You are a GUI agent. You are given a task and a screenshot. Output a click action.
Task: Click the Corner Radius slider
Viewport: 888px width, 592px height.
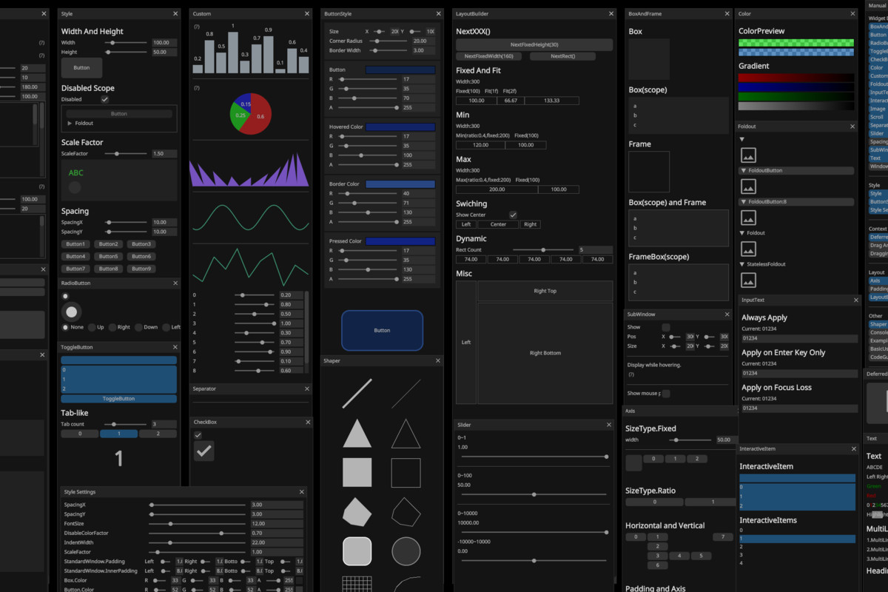[389, 41]
